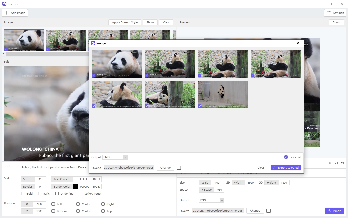348x218 pixels.
Task: Select the close-up panda face thumbnail in the dialog
Action: click(x=117, y=64)
